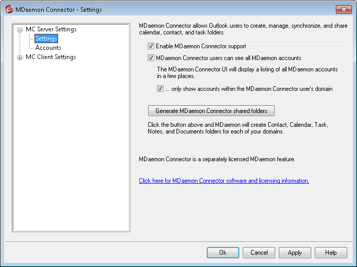Select the Settings item in the tree
Image resolution: width=357 pixels, height=267 pixels.
point(46,39)
